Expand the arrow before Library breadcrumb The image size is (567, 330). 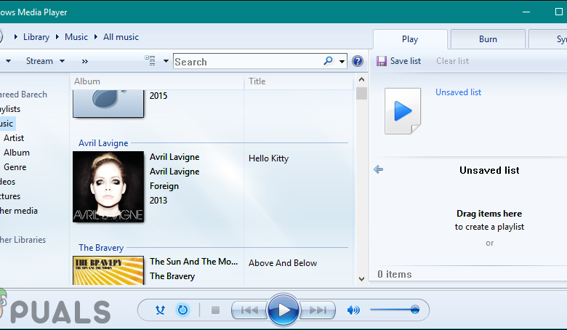point(15,37)
